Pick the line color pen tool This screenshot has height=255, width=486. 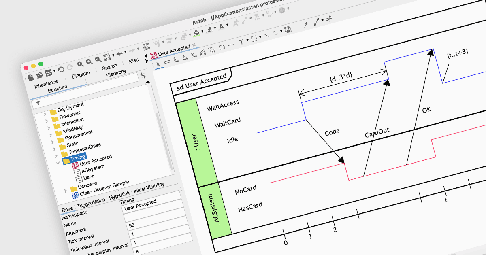209,29
